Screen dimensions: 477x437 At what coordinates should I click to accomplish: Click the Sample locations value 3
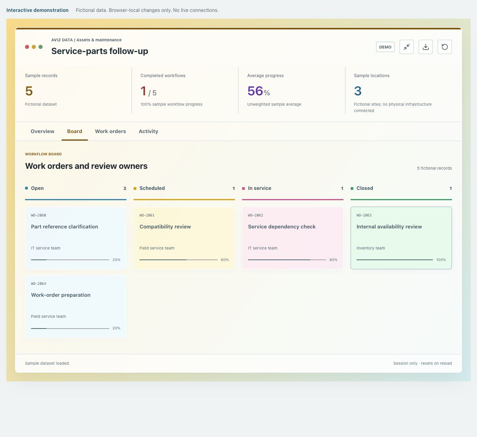point(358,91)
